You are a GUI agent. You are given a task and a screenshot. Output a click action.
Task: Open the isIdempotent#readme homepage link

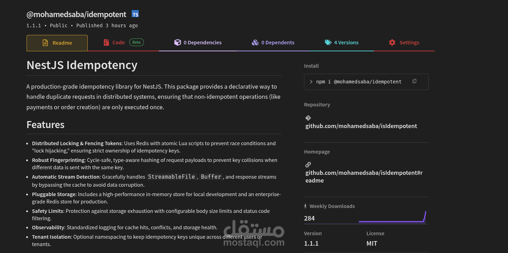pos(364,177)
